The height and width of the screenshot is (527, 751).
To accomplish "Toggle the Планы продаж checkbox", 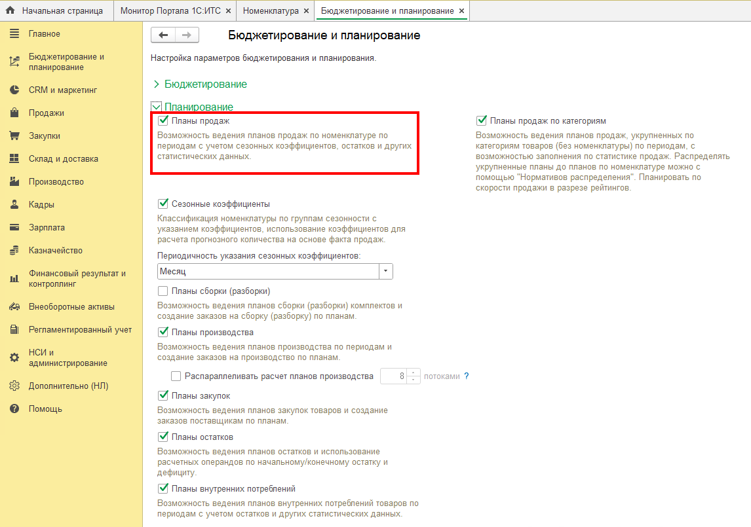I will (163, 120).
